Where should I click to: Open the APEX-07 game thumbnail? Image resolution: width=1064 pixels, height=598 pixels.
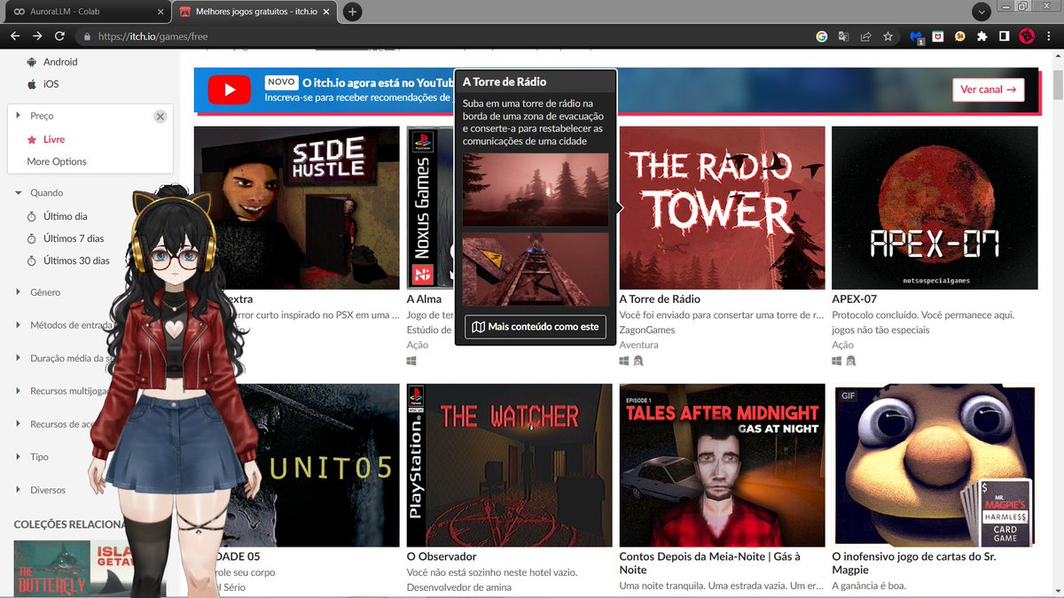[x=935, y=207]
